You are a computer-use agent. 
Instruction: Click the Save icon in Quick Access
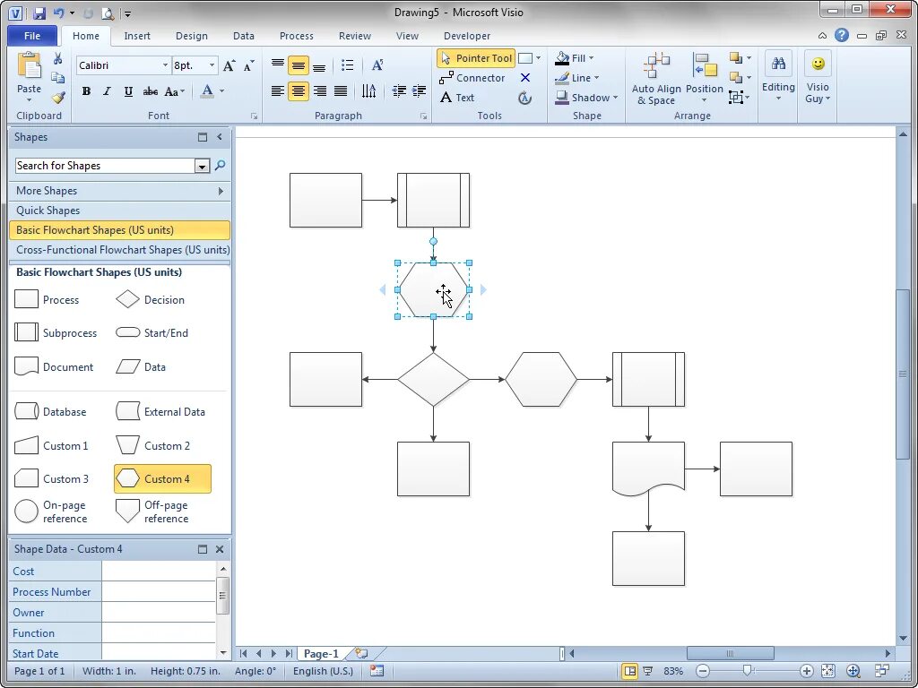point(39,13)
